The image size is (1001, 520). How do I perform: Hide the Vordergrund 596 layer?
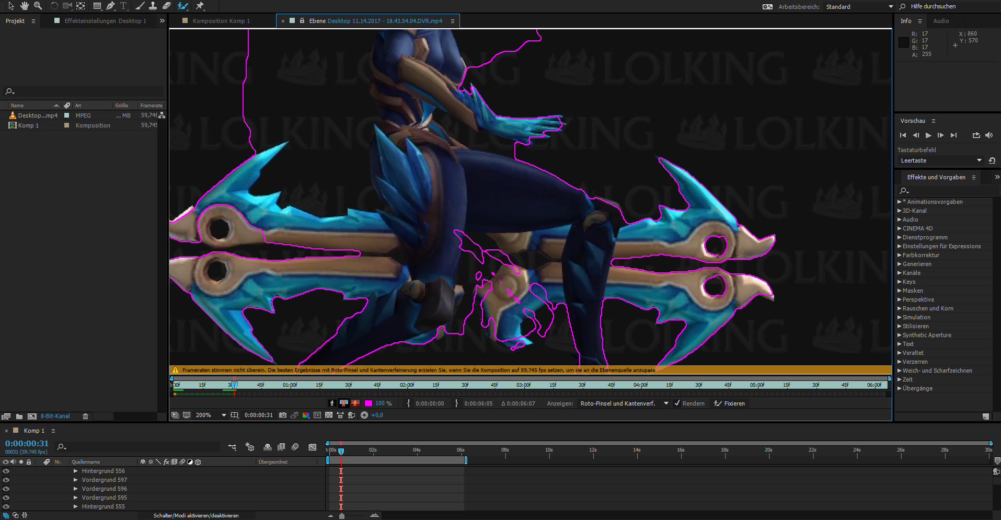click(x=6, y=489)
